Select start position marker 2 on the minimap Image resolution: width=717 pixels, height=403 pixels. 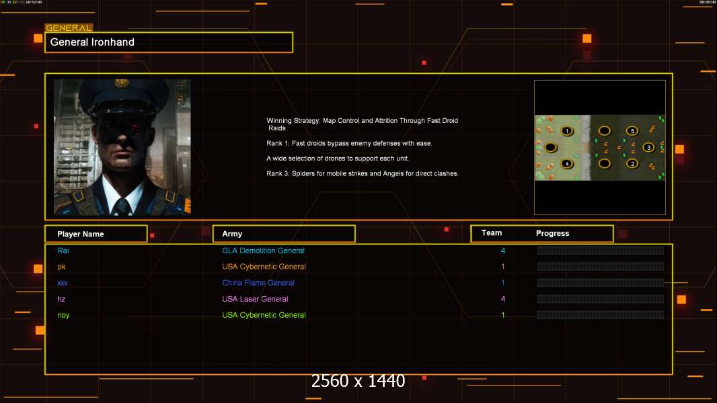(632, 163)
